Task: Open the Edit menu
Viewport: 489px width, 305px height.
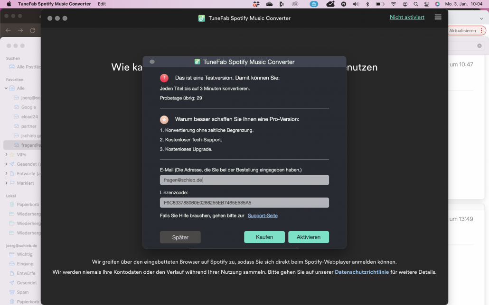Action: pyautogui.click(x=102, y=4)
